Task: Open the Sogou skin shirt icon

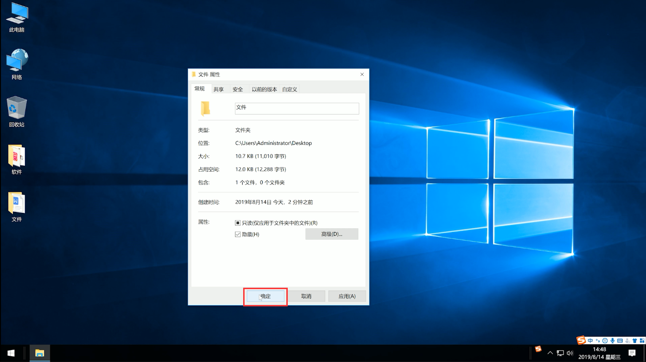Action: click(x=634, y=340)
